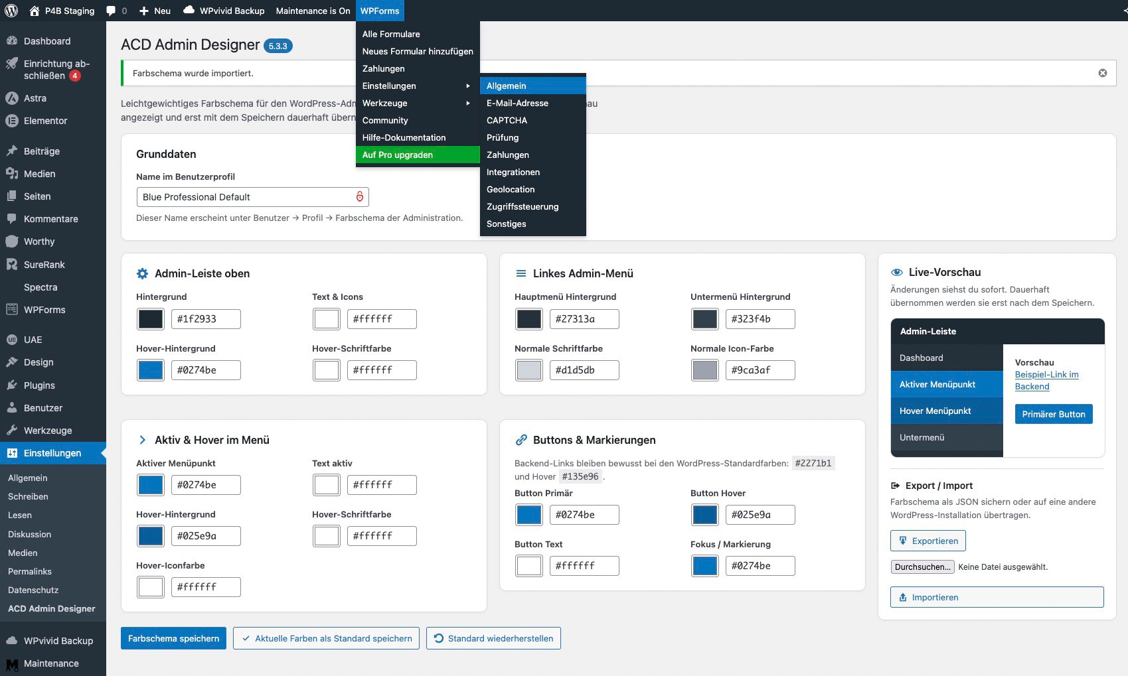Image resolution: width=1128 pixels, height=676 pixels.
Task: Open the New content menu in admin bar
Action: click(x=155, y=11)
